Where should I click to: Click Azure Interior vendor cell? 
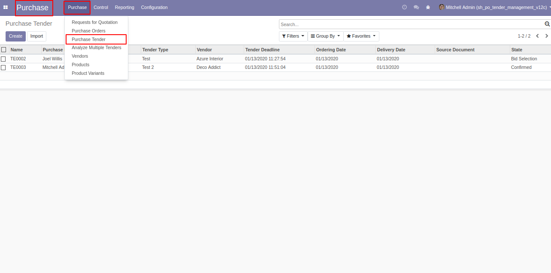210,59
